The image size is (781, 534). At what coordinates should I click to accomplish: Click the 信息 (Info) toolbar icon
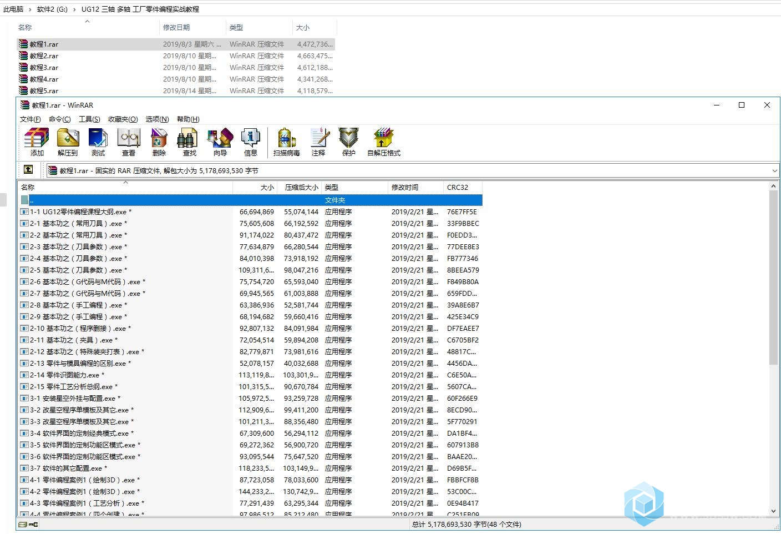pos(251,142)
